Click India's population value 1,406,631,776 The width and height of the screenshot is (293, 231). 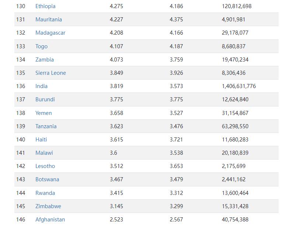[x=239, y=86]
